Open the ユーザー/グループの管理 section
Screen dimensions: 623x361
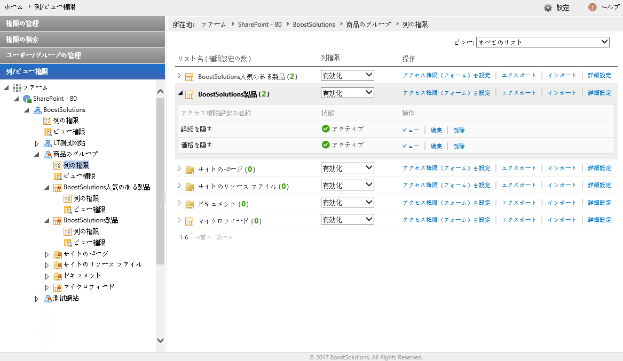tap(82, 55)
